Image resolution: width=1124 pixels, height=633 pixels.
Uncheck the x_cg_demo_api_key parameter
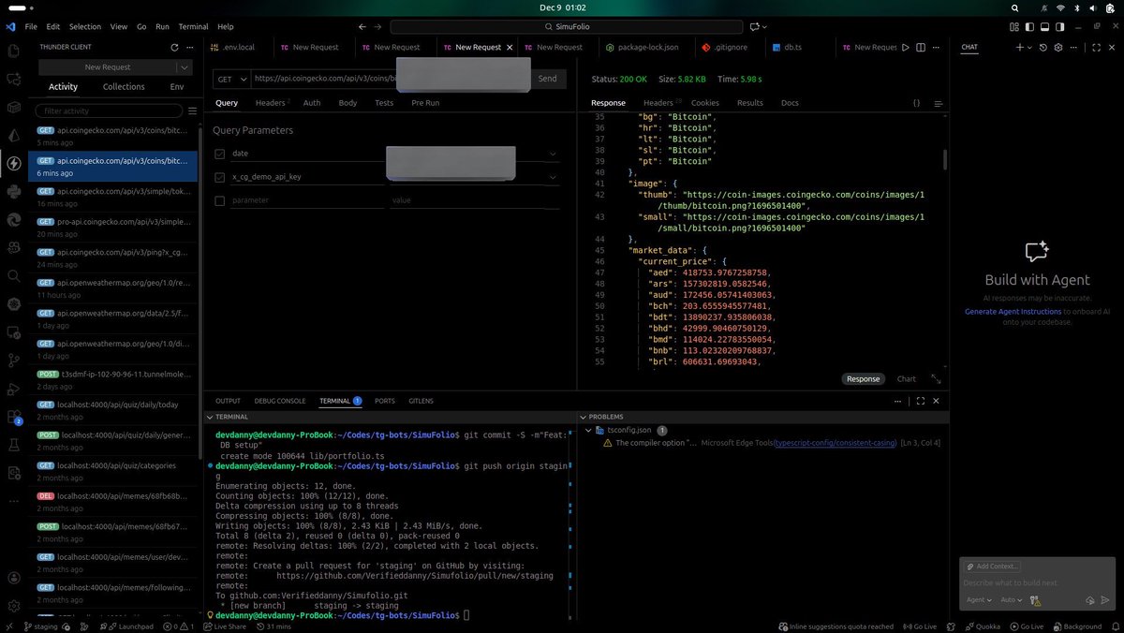point(219,177)
